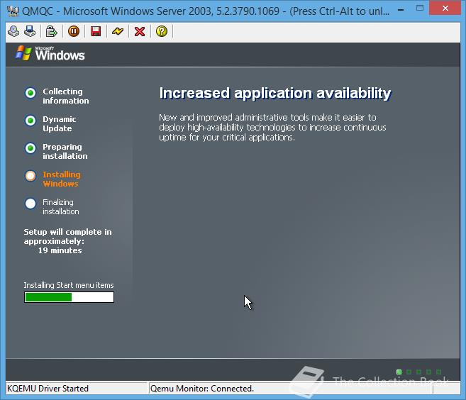466x400 pixels.
Task: Close the QMQC window
Action: (x=445, y=9)
